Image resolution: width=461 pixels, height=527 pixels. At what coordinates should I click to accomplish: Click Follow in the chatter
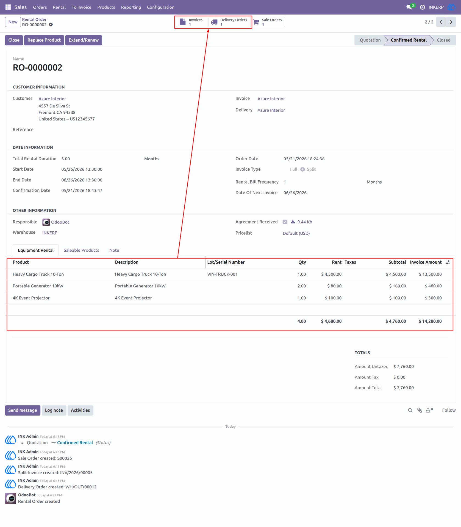449,410
